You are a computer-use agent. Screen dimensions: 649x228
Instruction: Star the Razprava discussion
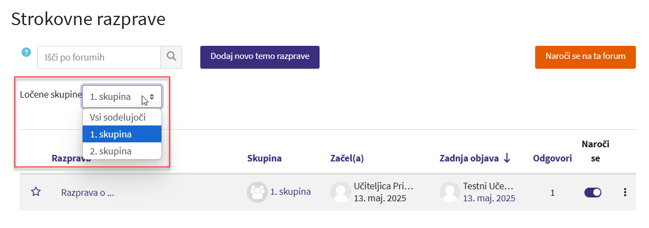[36, 192]
